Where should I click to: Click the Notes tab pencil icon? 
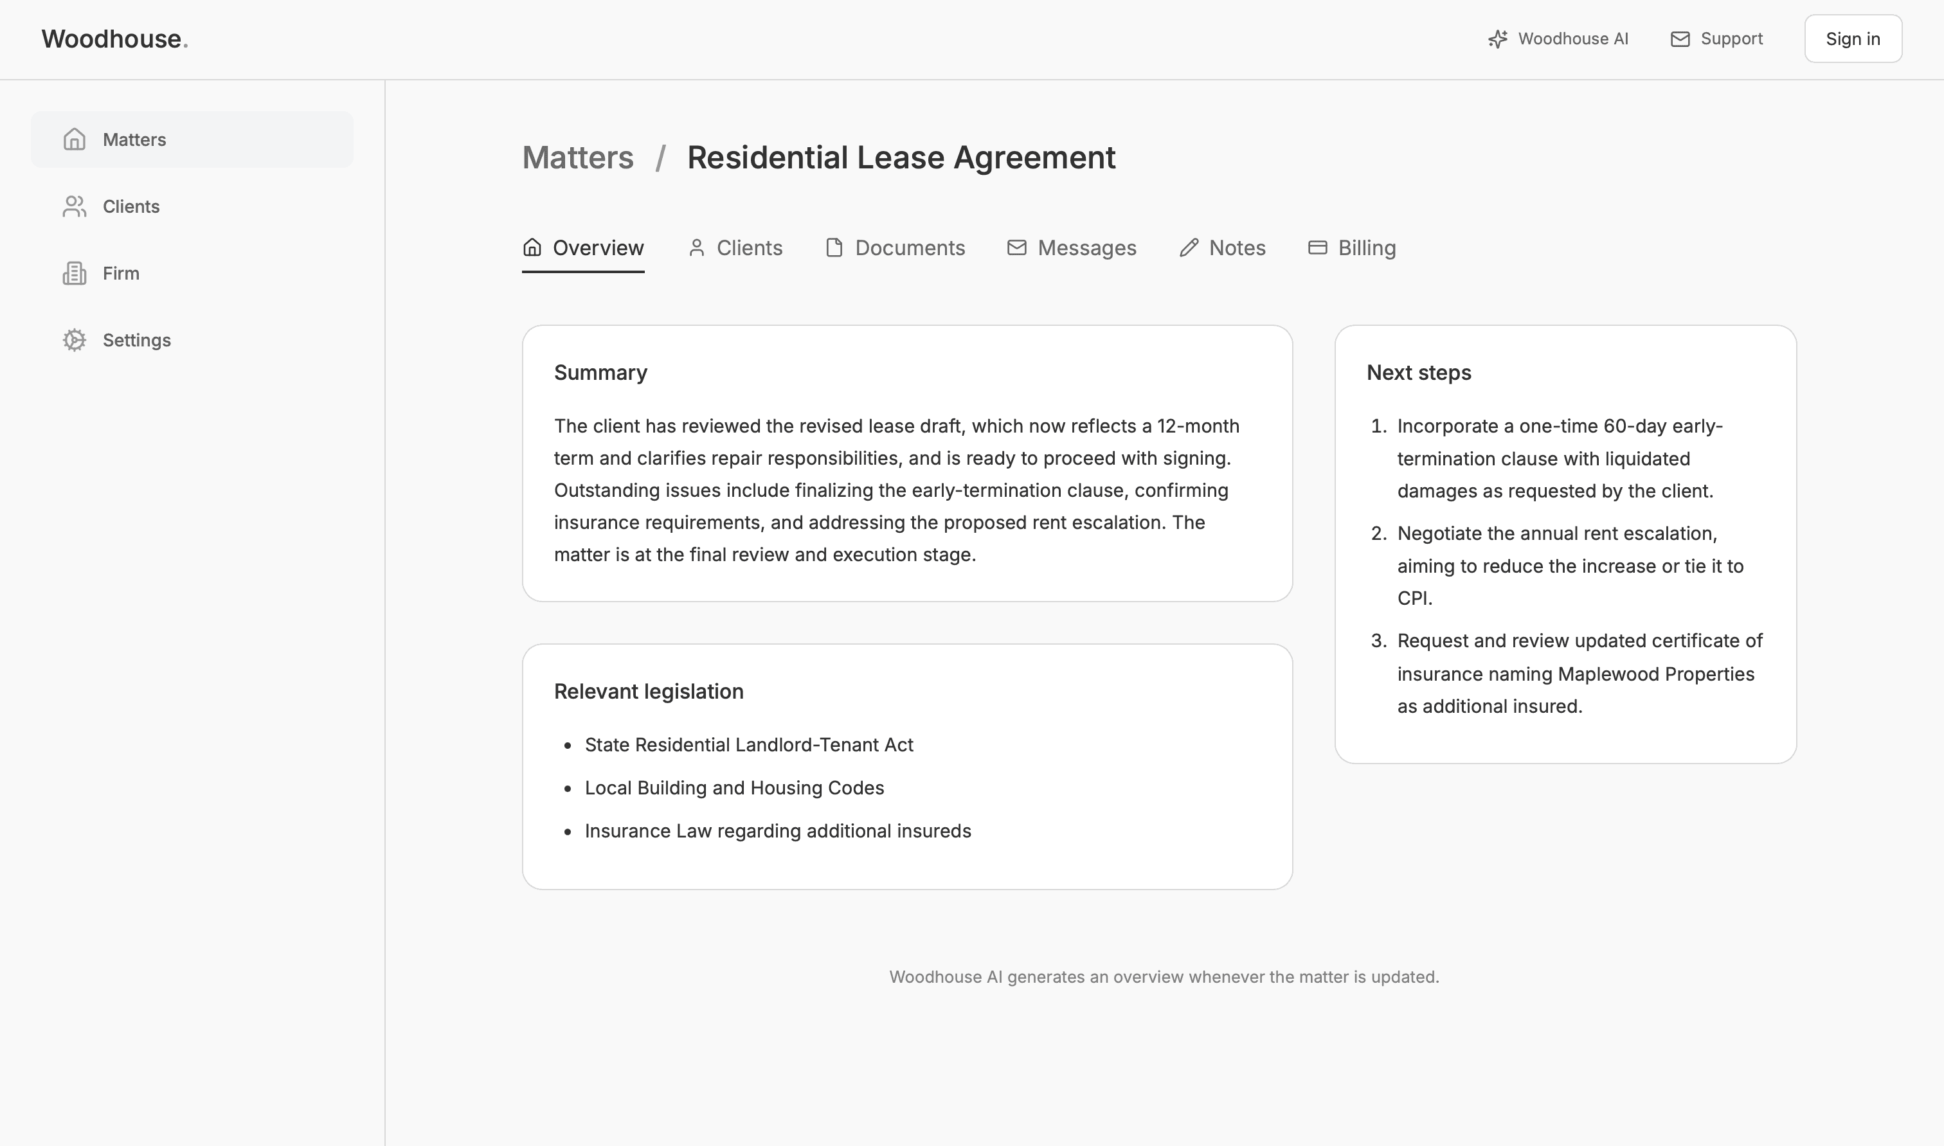click(x=1189, y=247)
